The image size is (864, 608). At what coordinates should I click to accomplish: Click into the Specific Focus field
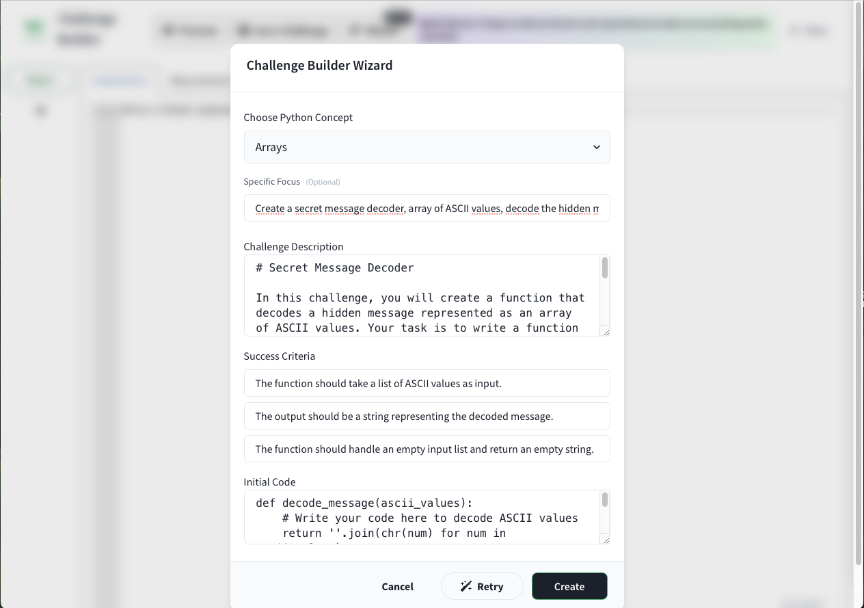pyautogui.click(x=427, y=209)
